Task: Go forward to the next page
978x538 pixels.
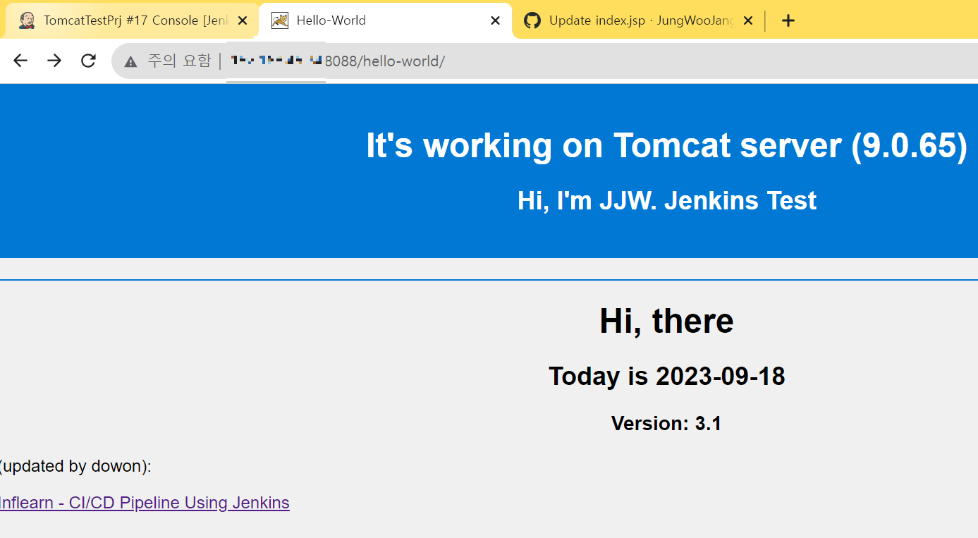Action: [54, 61]
